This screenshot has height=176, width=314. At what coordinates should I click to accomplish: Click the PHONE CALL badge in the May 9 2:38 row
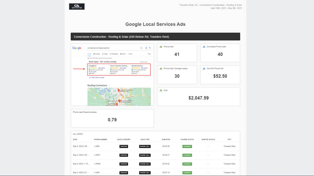pos(145,146)
